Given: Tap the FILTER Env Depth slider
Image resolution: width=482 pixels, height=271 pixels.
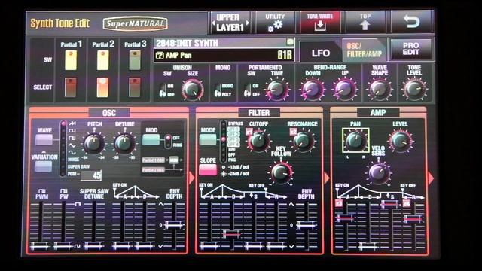Looking at the screenshot, I should point(307,226).
